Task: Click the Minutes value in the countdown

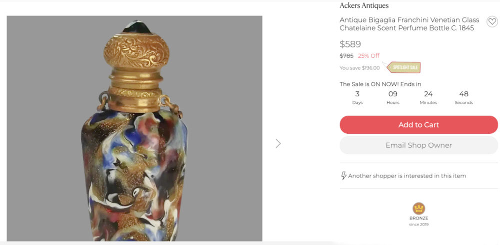Action: 428,94
